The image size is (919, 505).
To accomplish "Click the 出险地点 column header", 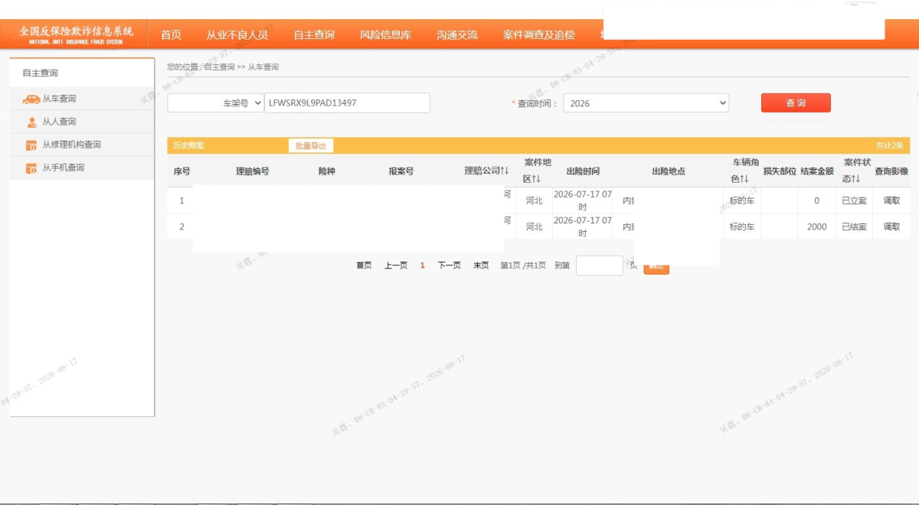I will [669, 171].
